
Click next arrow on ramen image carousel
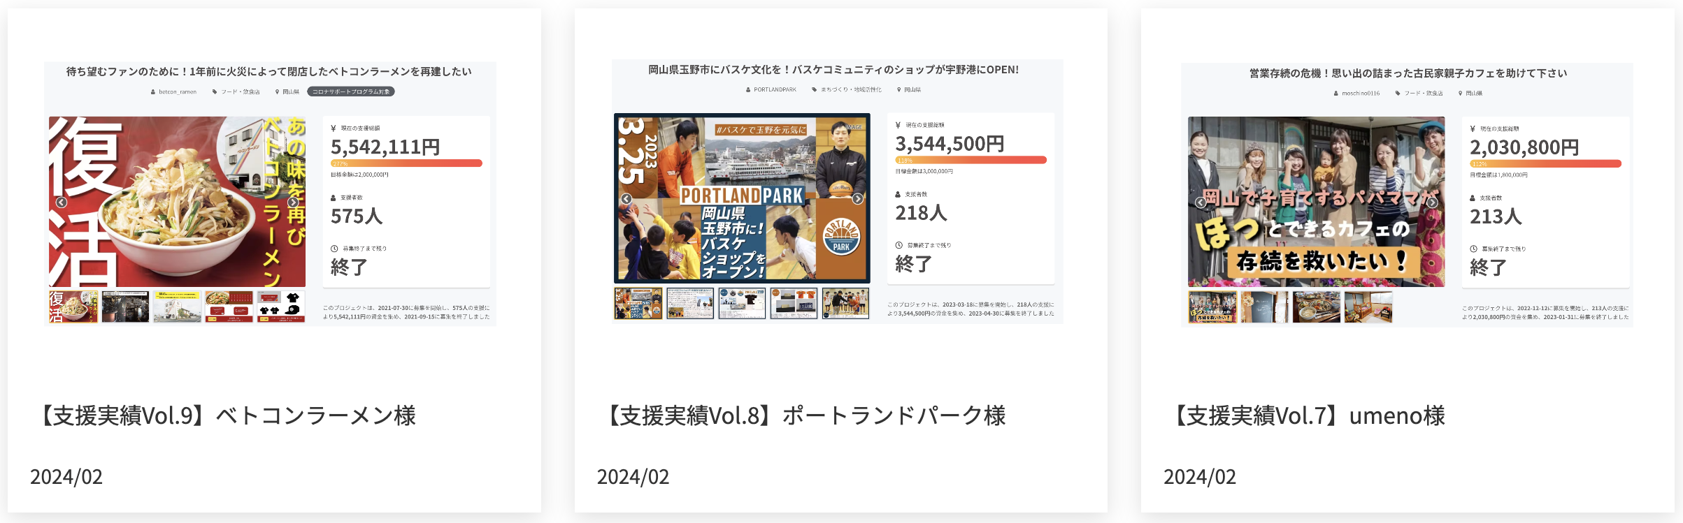(293, 202)
